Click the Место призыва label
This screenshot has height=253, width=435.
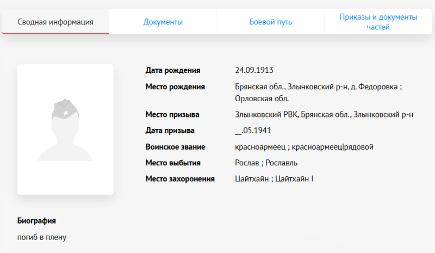click(172, 114)
